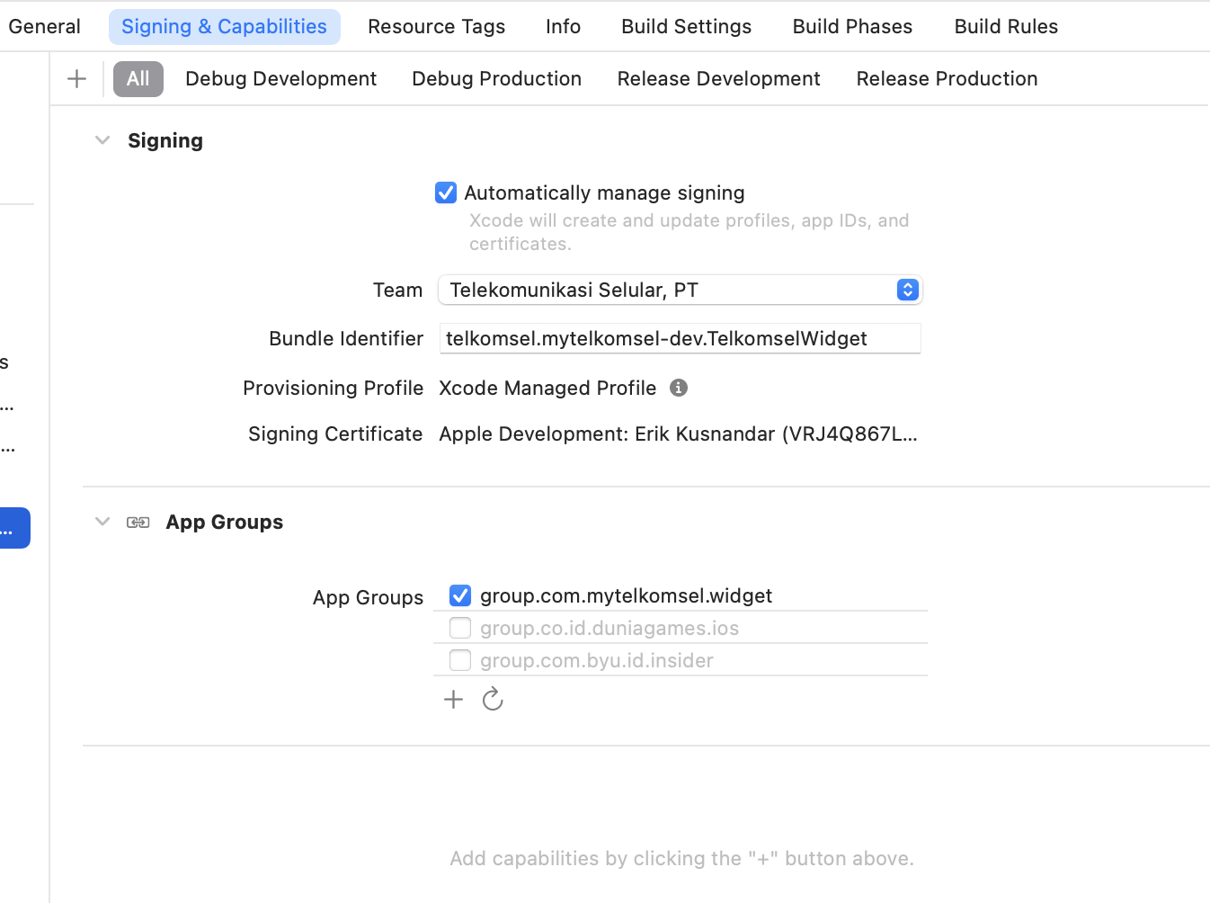Screen dimensions: 1210x903
Task: Collapse the App Groups section
Action: pos(102,522)
